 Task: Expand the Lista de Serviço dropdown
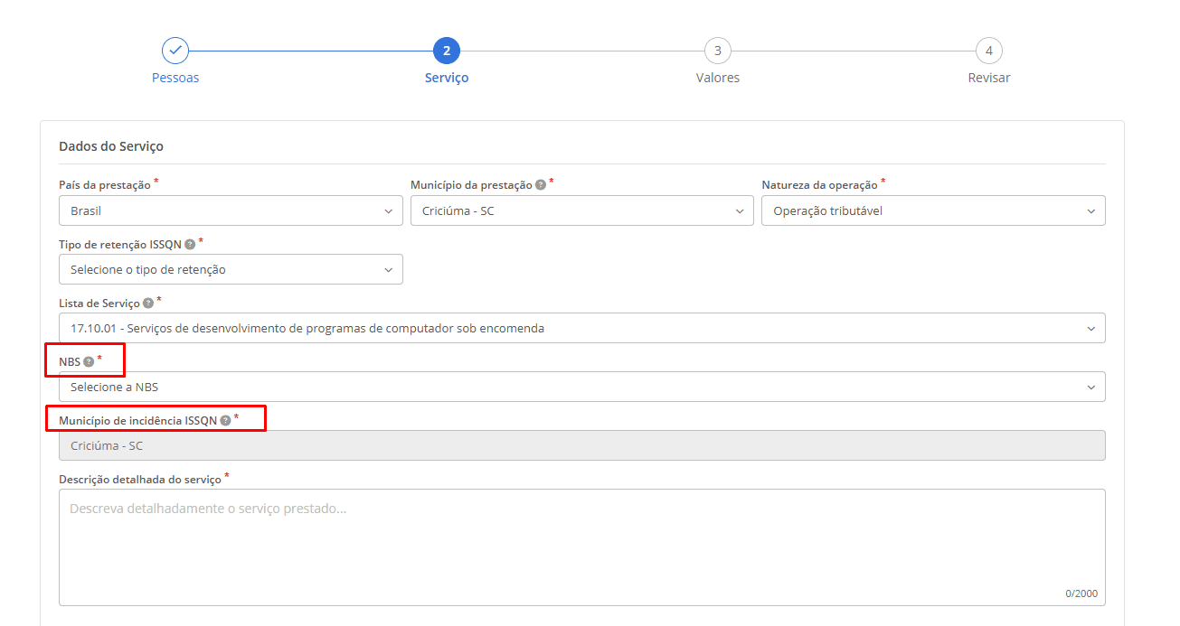(x=581, y=328)
